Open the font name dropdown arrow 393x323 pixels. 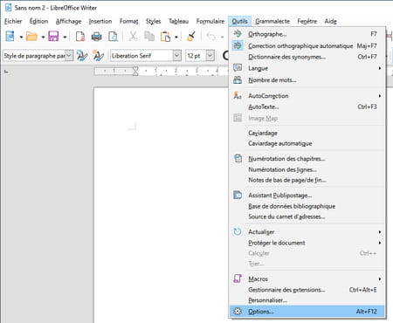pos(176,55)
